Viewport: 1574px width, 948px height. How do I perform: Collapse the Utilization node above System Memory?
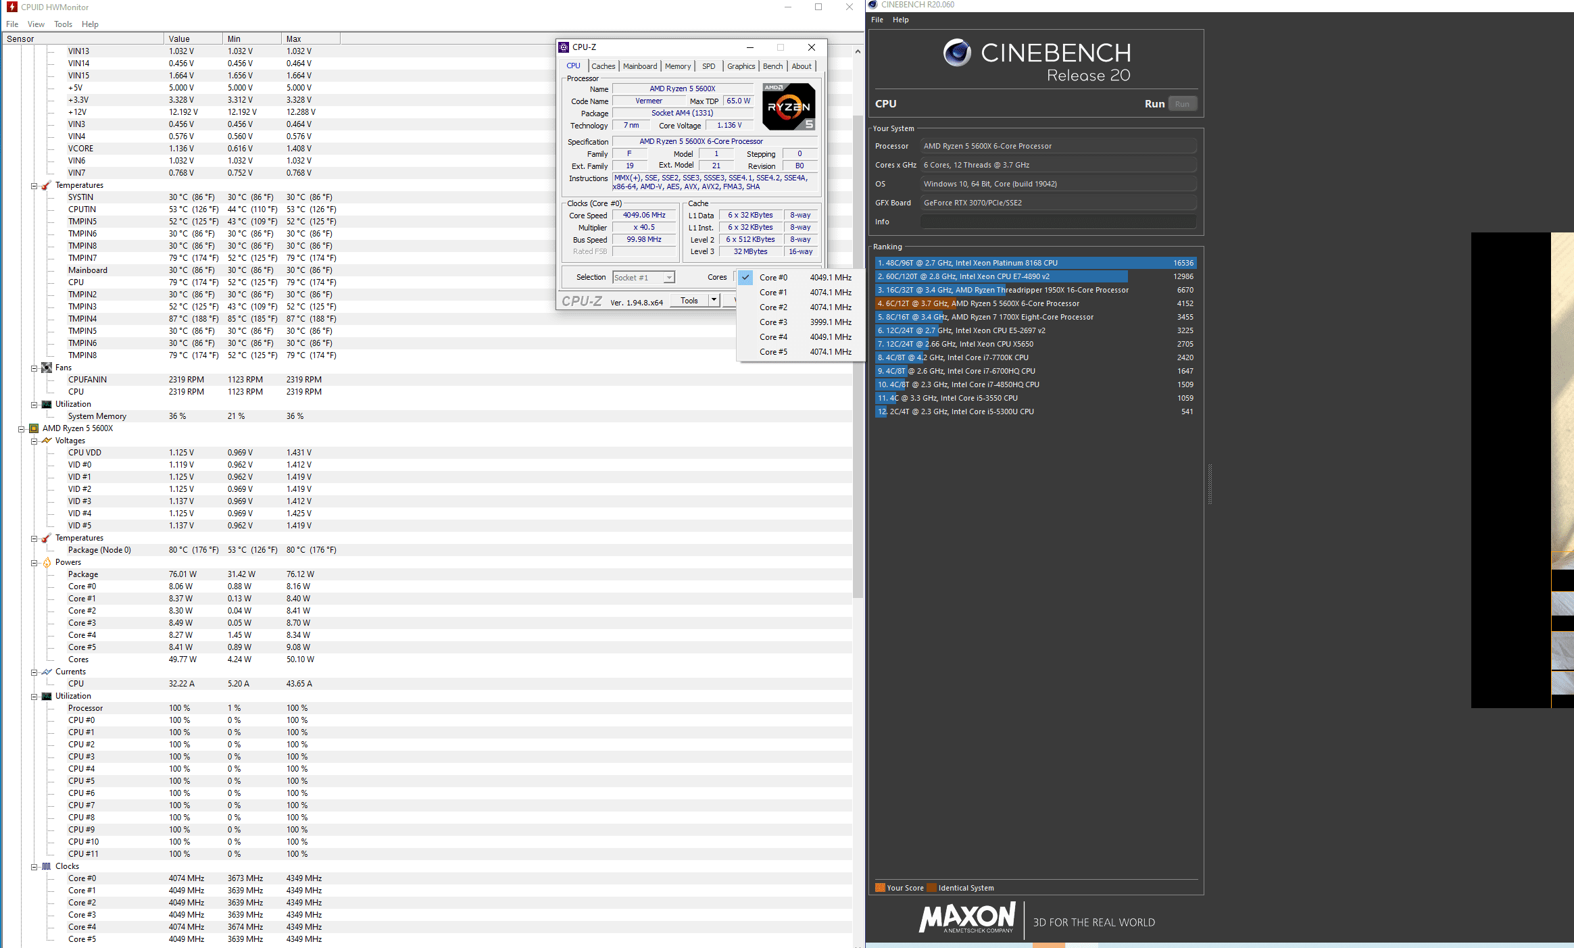click(x=34, y=405)
